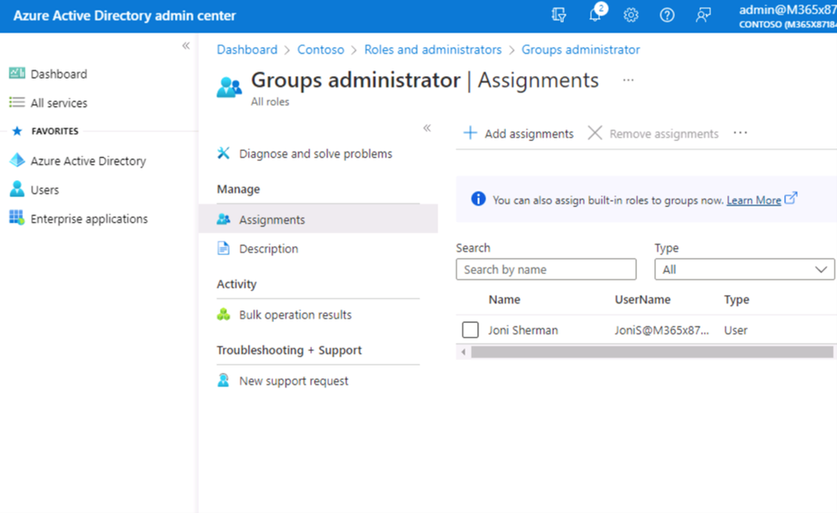Select Diagnose and solve problems
Viewport: 837px width, 513px height.
(316, 153)
